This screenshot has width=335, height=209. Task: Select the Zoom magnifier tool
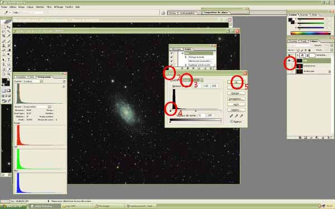[9, 74]
